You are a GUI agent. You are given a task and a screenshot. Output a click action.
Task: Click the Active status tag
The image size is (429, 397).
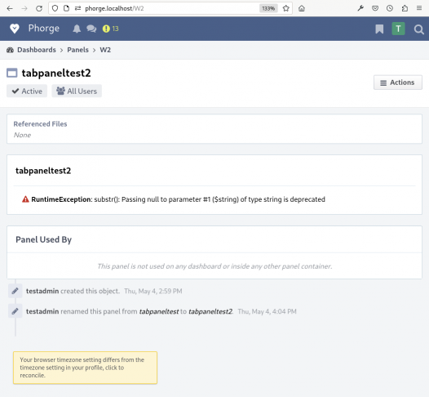point(27,91)
